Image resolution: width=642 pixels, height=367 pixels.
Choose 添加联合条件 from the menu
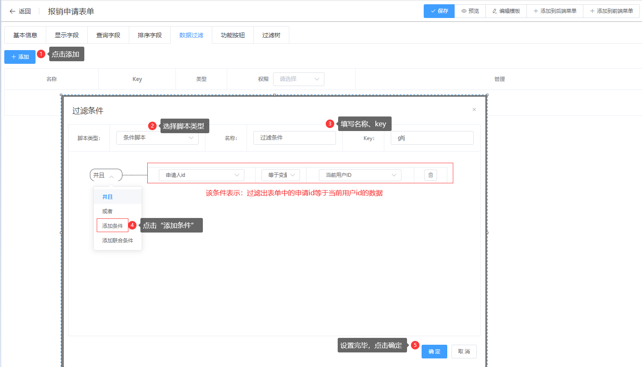tap(117, 241)
